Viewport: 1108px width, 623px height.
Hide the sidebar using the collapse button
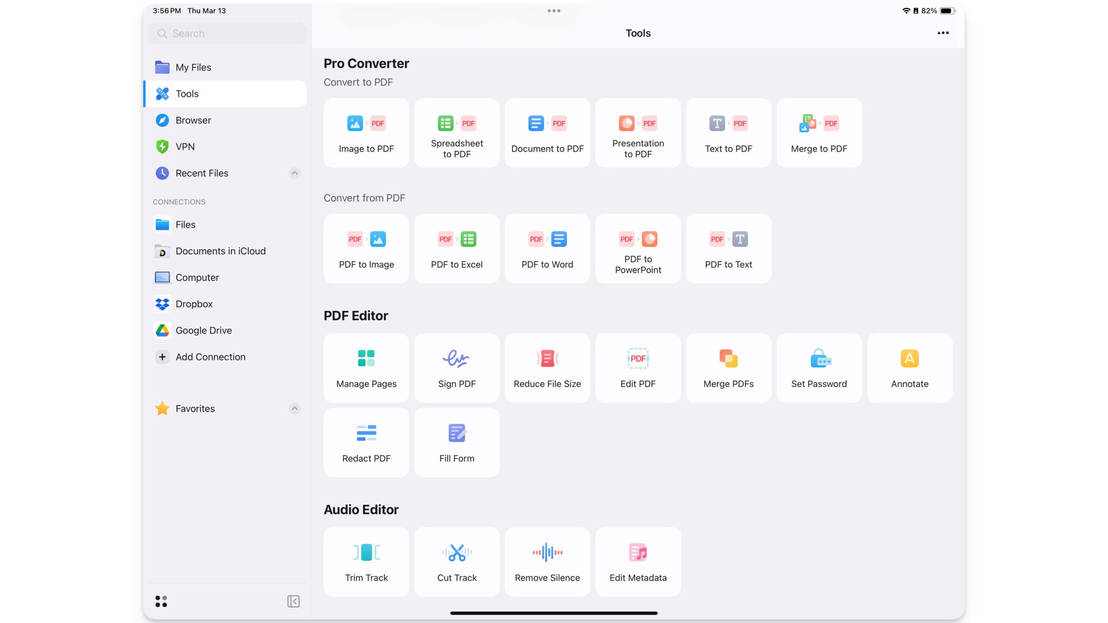tap(293, 601)
